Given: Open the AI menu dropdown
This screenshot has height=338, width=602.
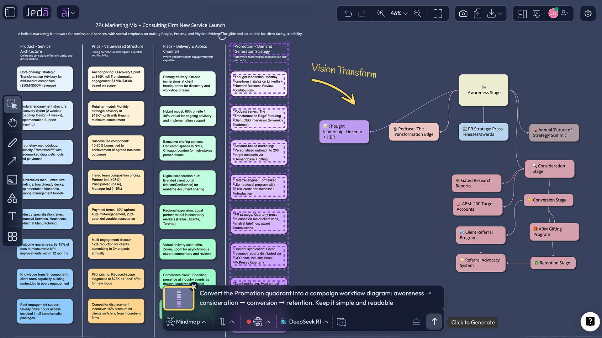Looking at the screenshot, I should tap(68, 13).
